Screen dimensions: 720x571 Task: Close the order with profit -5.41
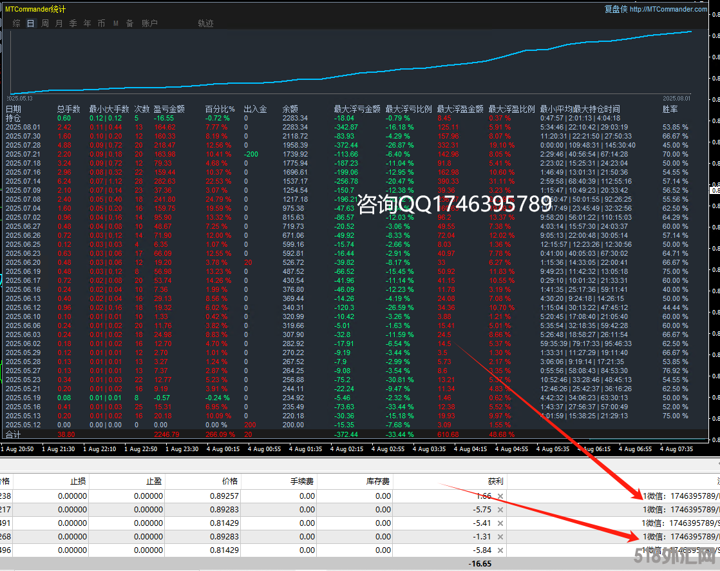tap(500, 523)
